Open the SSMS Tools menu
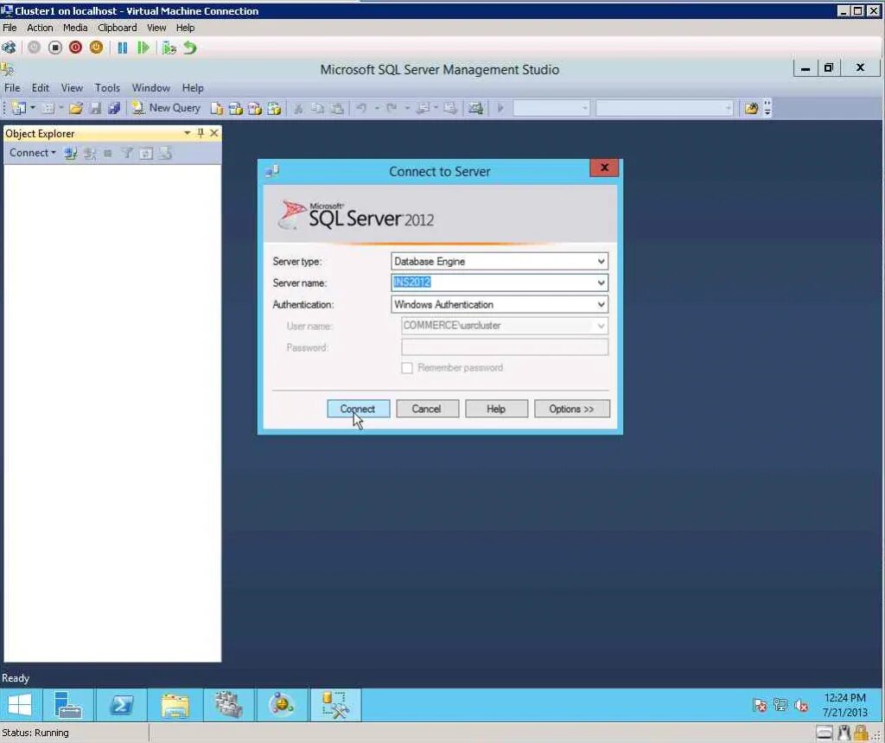This screenshot has width=885, height=743. pos(107,88)
